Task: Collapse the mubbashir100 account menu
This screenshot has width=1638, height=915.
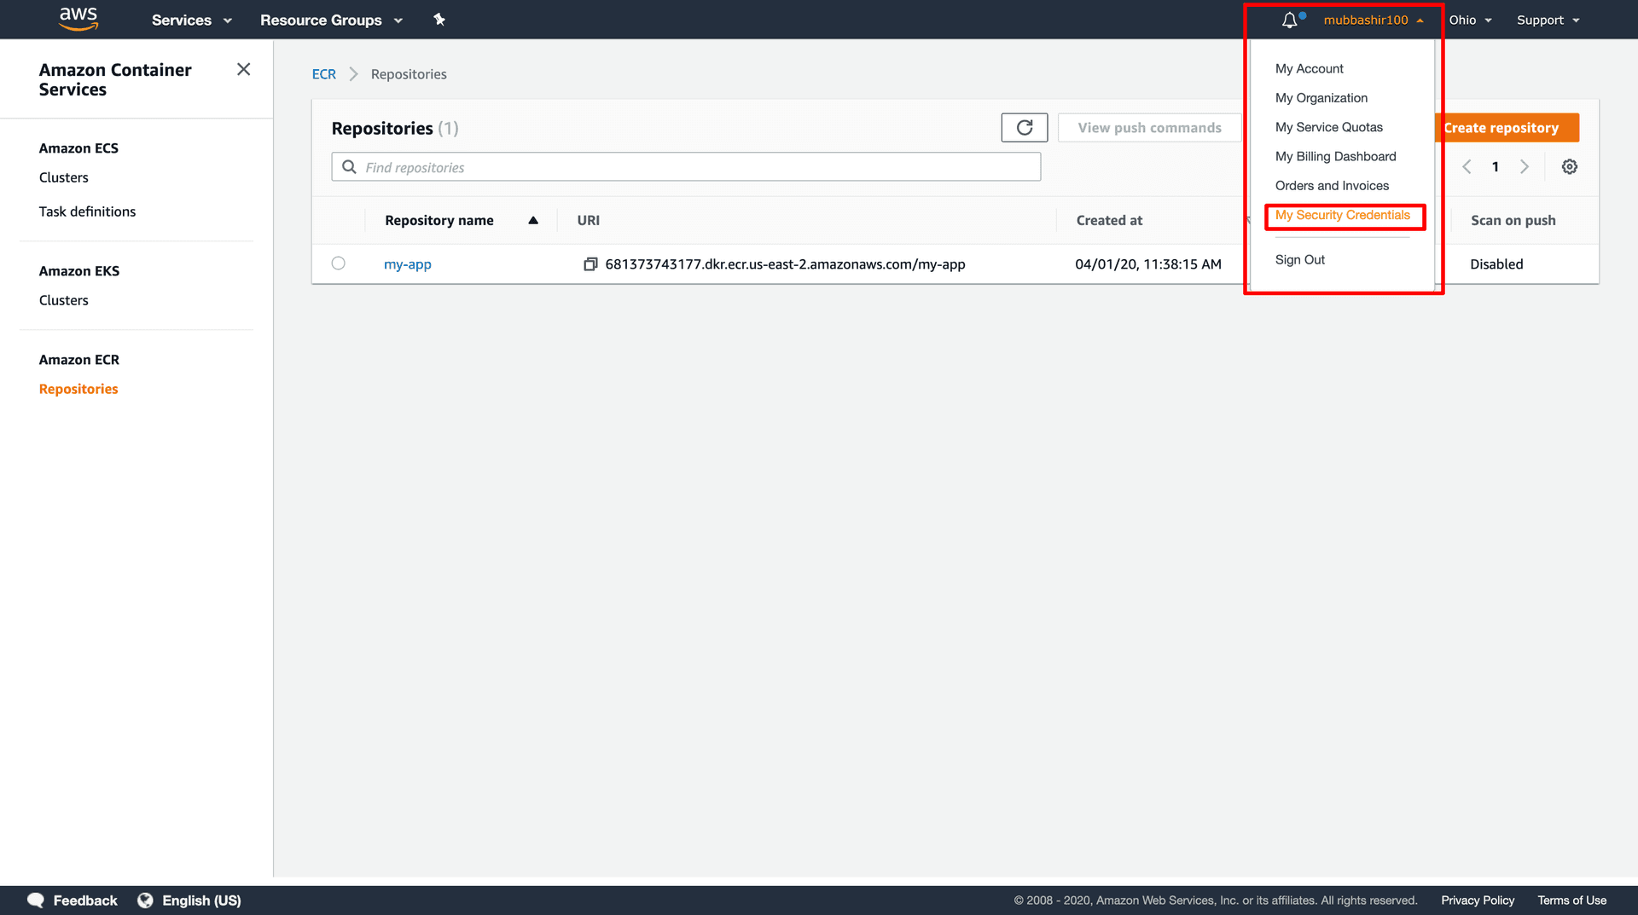Action: 1374,20
